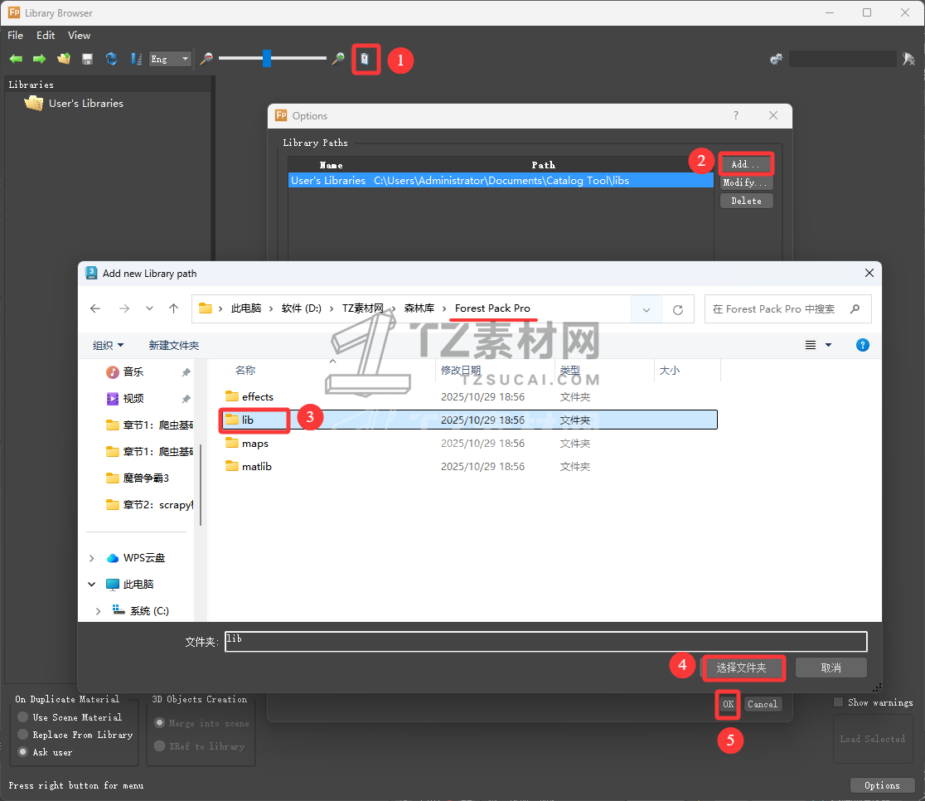Click the Forest Pack Pro search box
Screen dimensions: 925x801
[x=787, y=309]
